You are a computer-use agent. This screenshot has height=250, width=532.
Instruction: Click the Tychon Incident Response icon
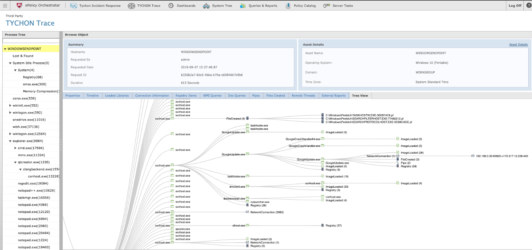pyautogui.click(x=74, y=6)
